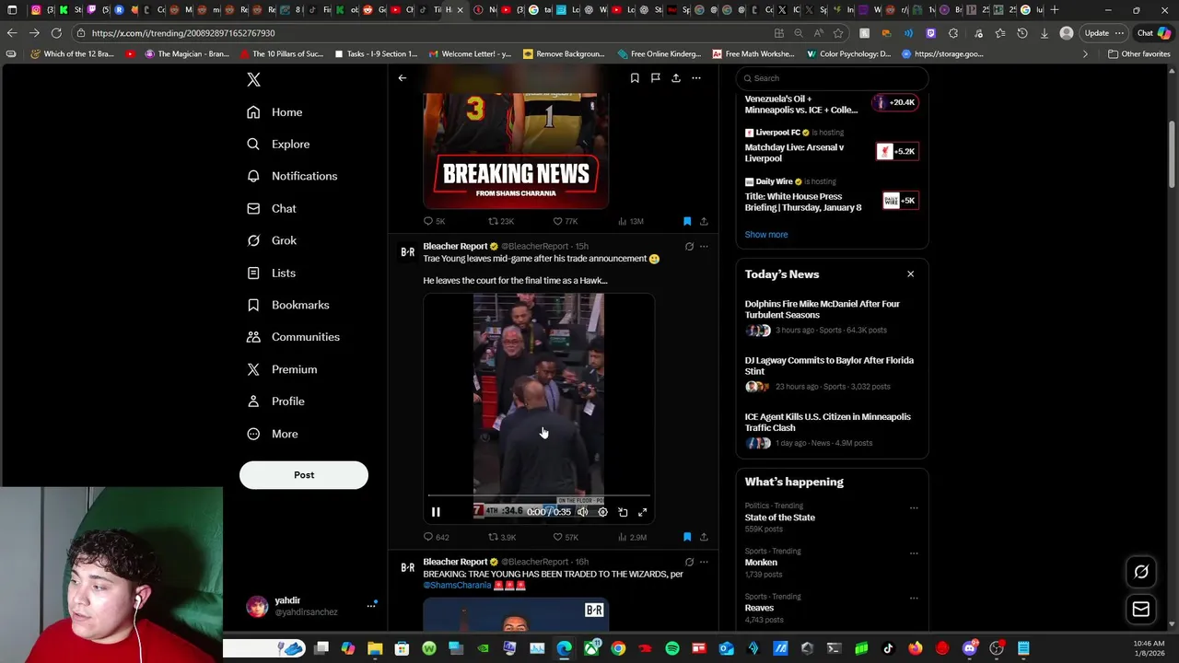Click the bookmark icon in timeline header
1179x663 pixels.
(635, 78)
